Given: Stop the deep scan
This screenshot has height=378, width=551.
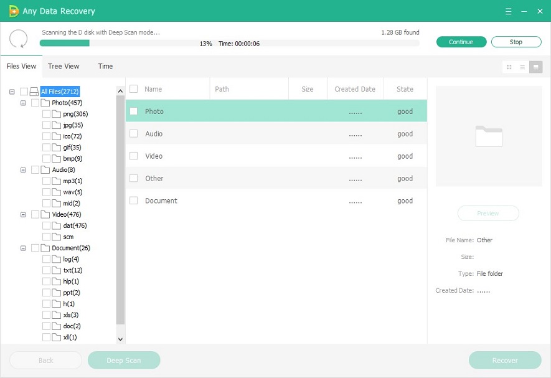Looking at the screenshot, I should 516,42.
